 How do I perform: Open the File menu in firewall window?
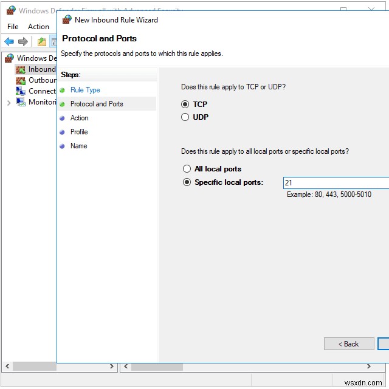[x=13, y=27]
